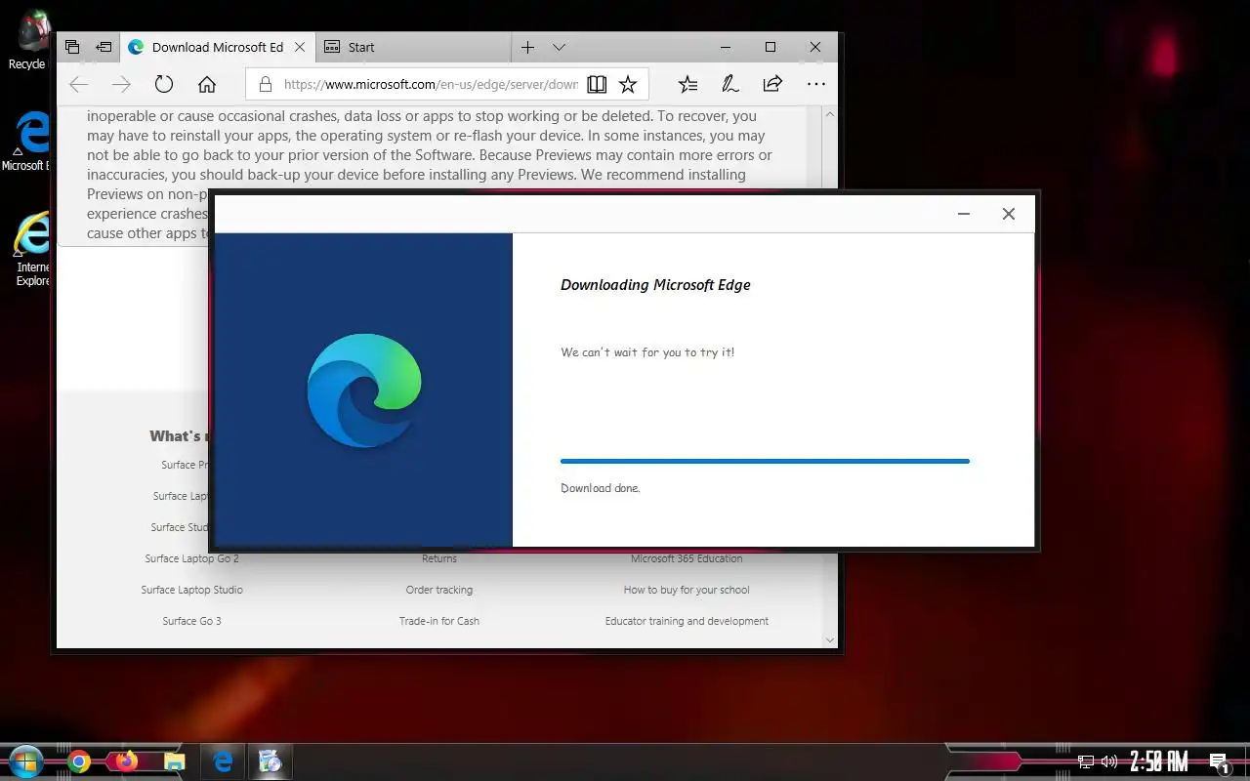The image size is (1250, 781).
Task: Click the network tray icon
Action: coord(1086,761)
